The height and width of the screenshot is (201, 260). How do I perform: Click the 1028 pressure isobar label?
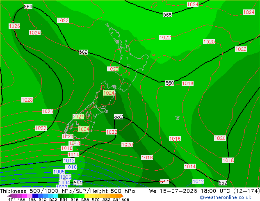(x=27, y=100)
